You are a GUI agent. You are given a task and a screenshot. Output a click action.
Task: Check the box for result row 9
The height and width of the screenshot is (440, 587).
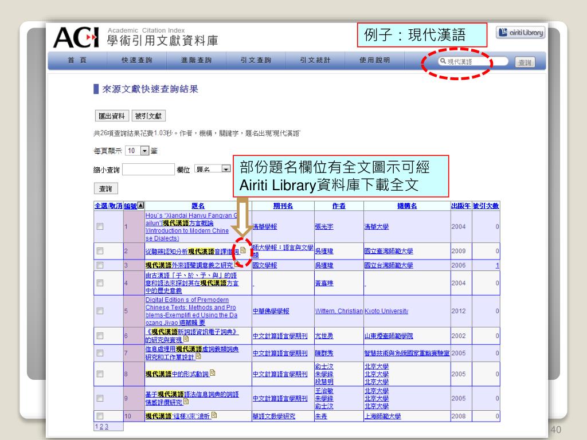point(100,398)
